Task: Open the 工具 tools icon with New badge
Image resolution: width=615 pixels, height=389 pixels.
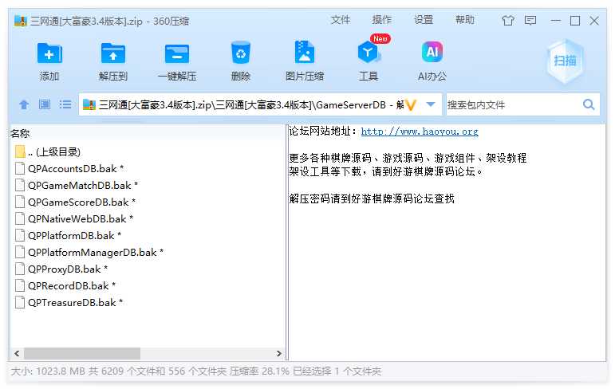Action: (369, 52)
